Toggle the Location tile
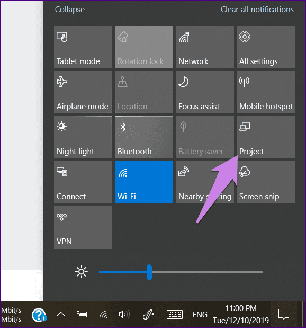 tap(144, 92)
